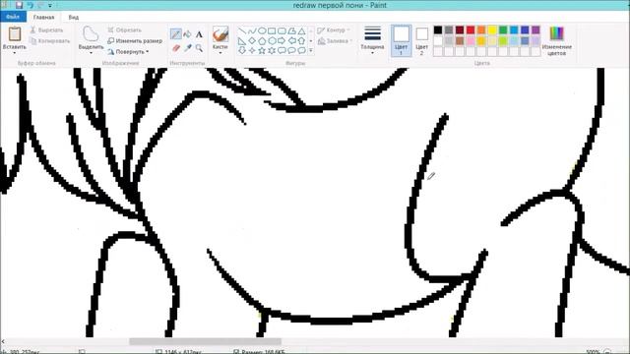Pick the yellow color swatch

coord(492,29)
